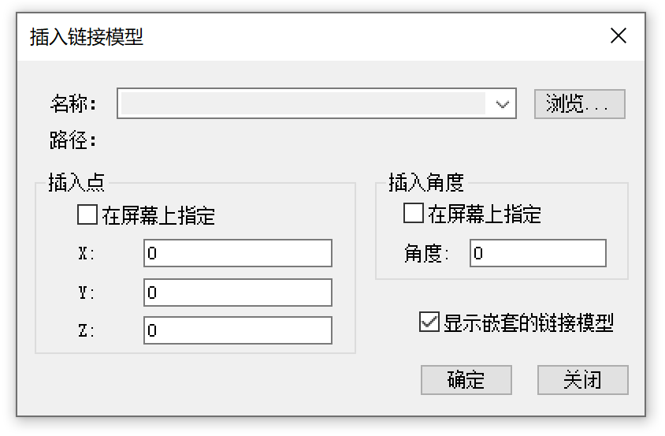Click the 角度 input field
665x436 pixels.
pyautogui.click(x=537, y=254)
